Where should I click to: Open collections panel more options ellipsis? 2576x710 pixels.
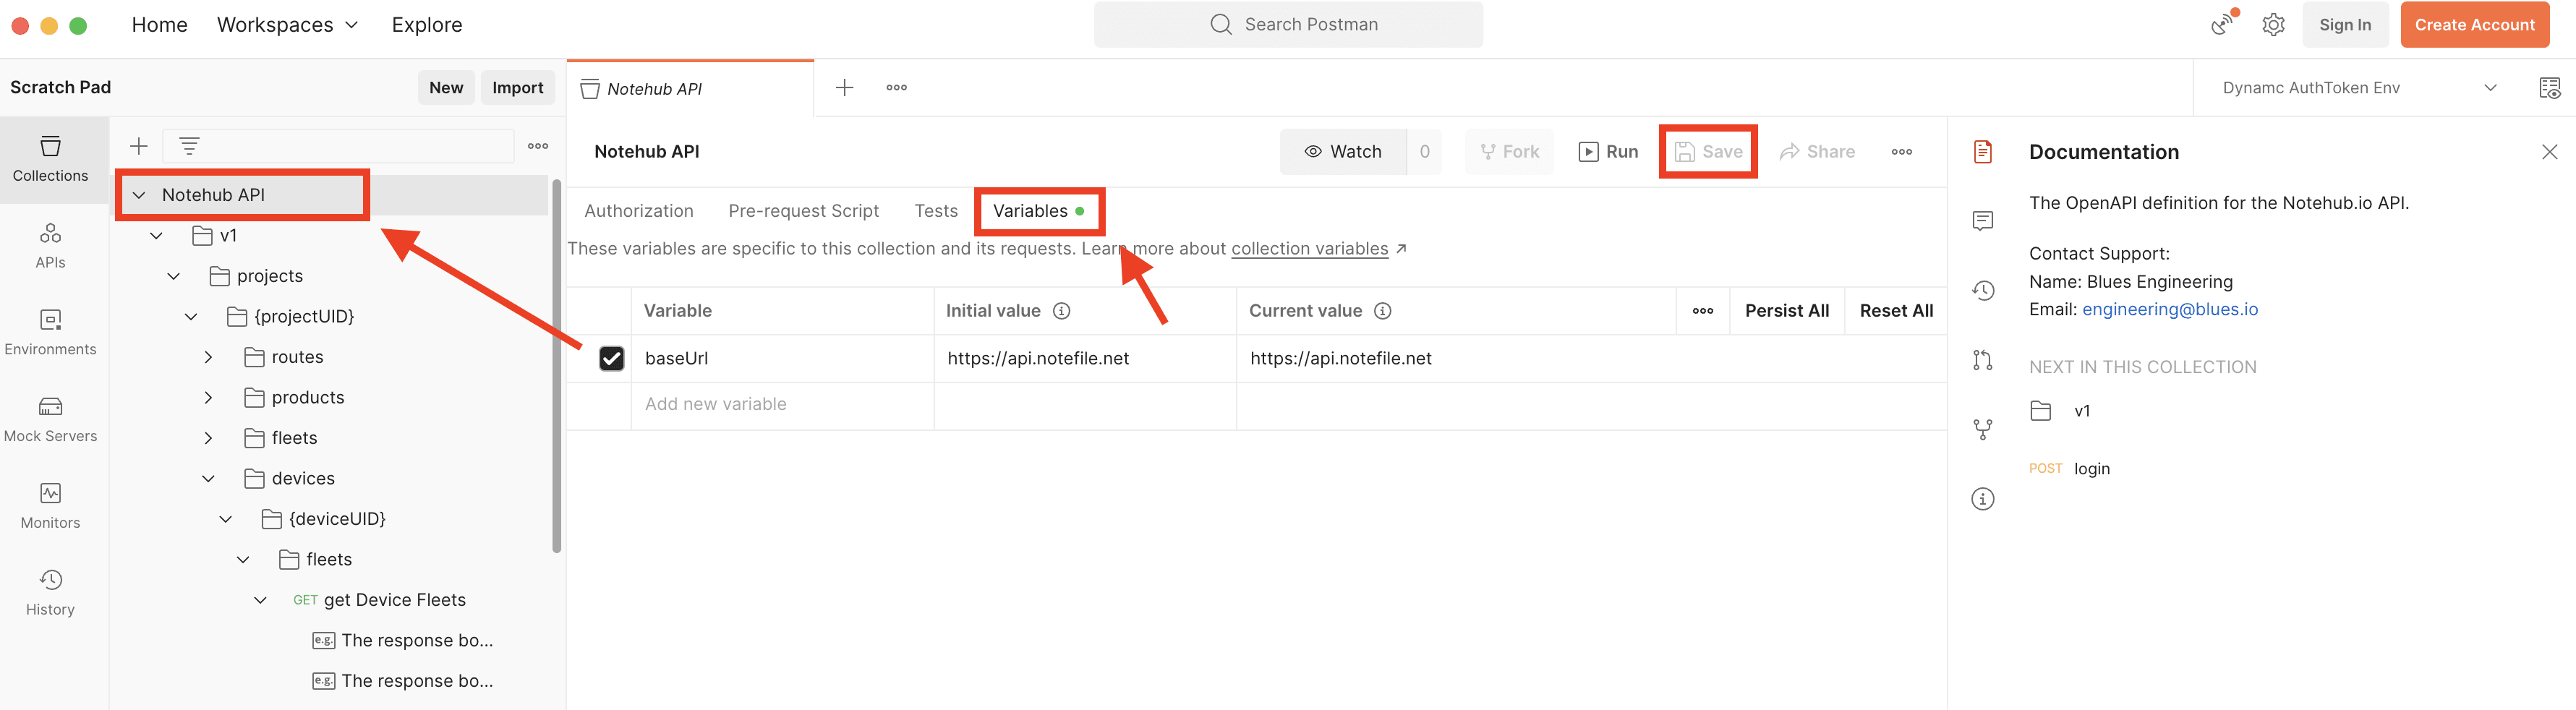tap(538, 146)
